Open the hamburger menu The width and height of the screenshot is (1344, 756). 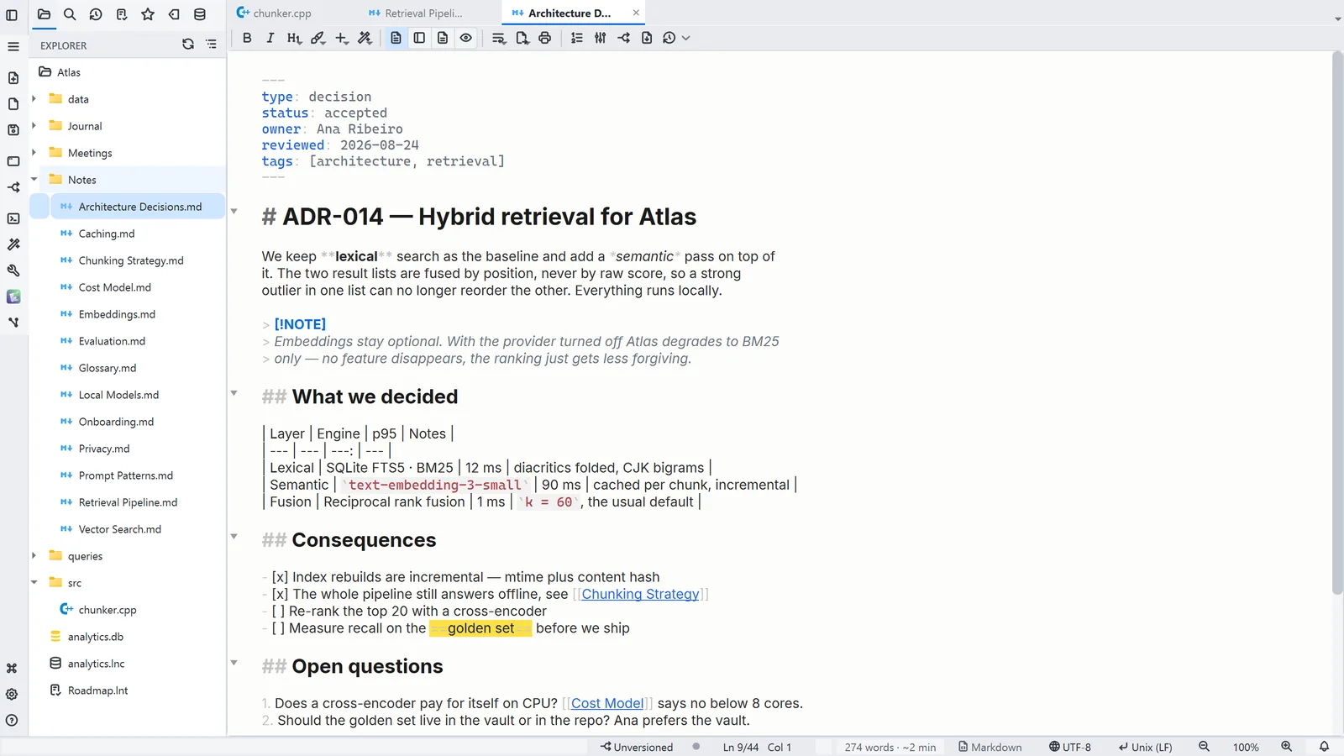(x=13, y=46)
